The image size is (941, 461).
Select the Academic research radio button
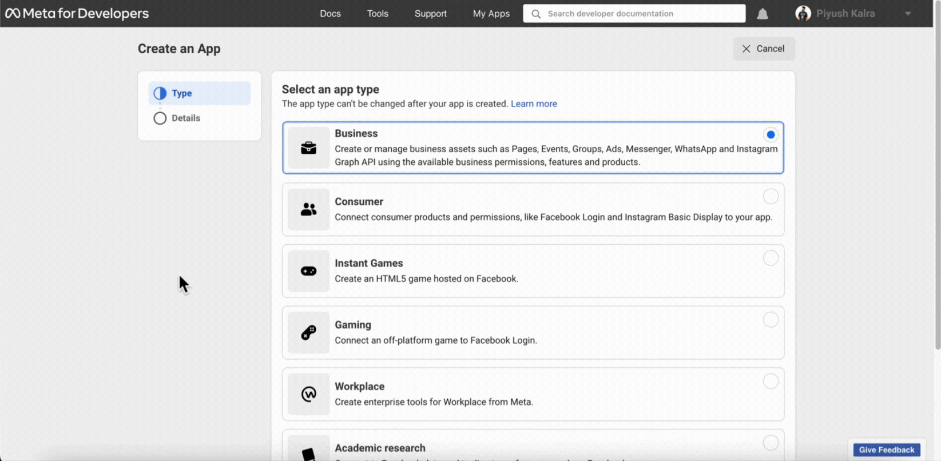pyautogui.click(x=771, y=443)
